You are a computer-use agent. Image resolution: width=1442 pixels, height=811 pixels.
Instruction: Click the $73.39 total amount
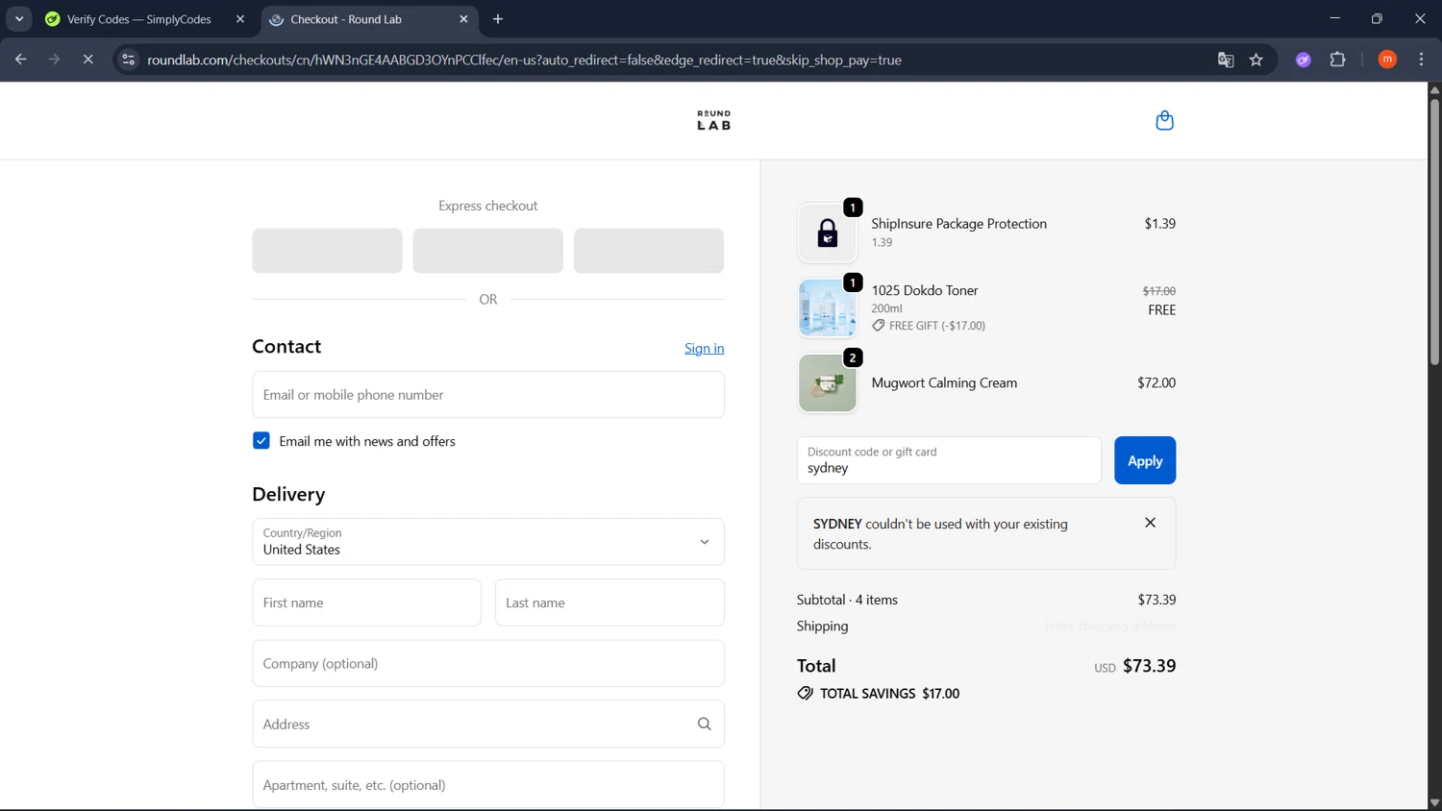pos(1149,666)
